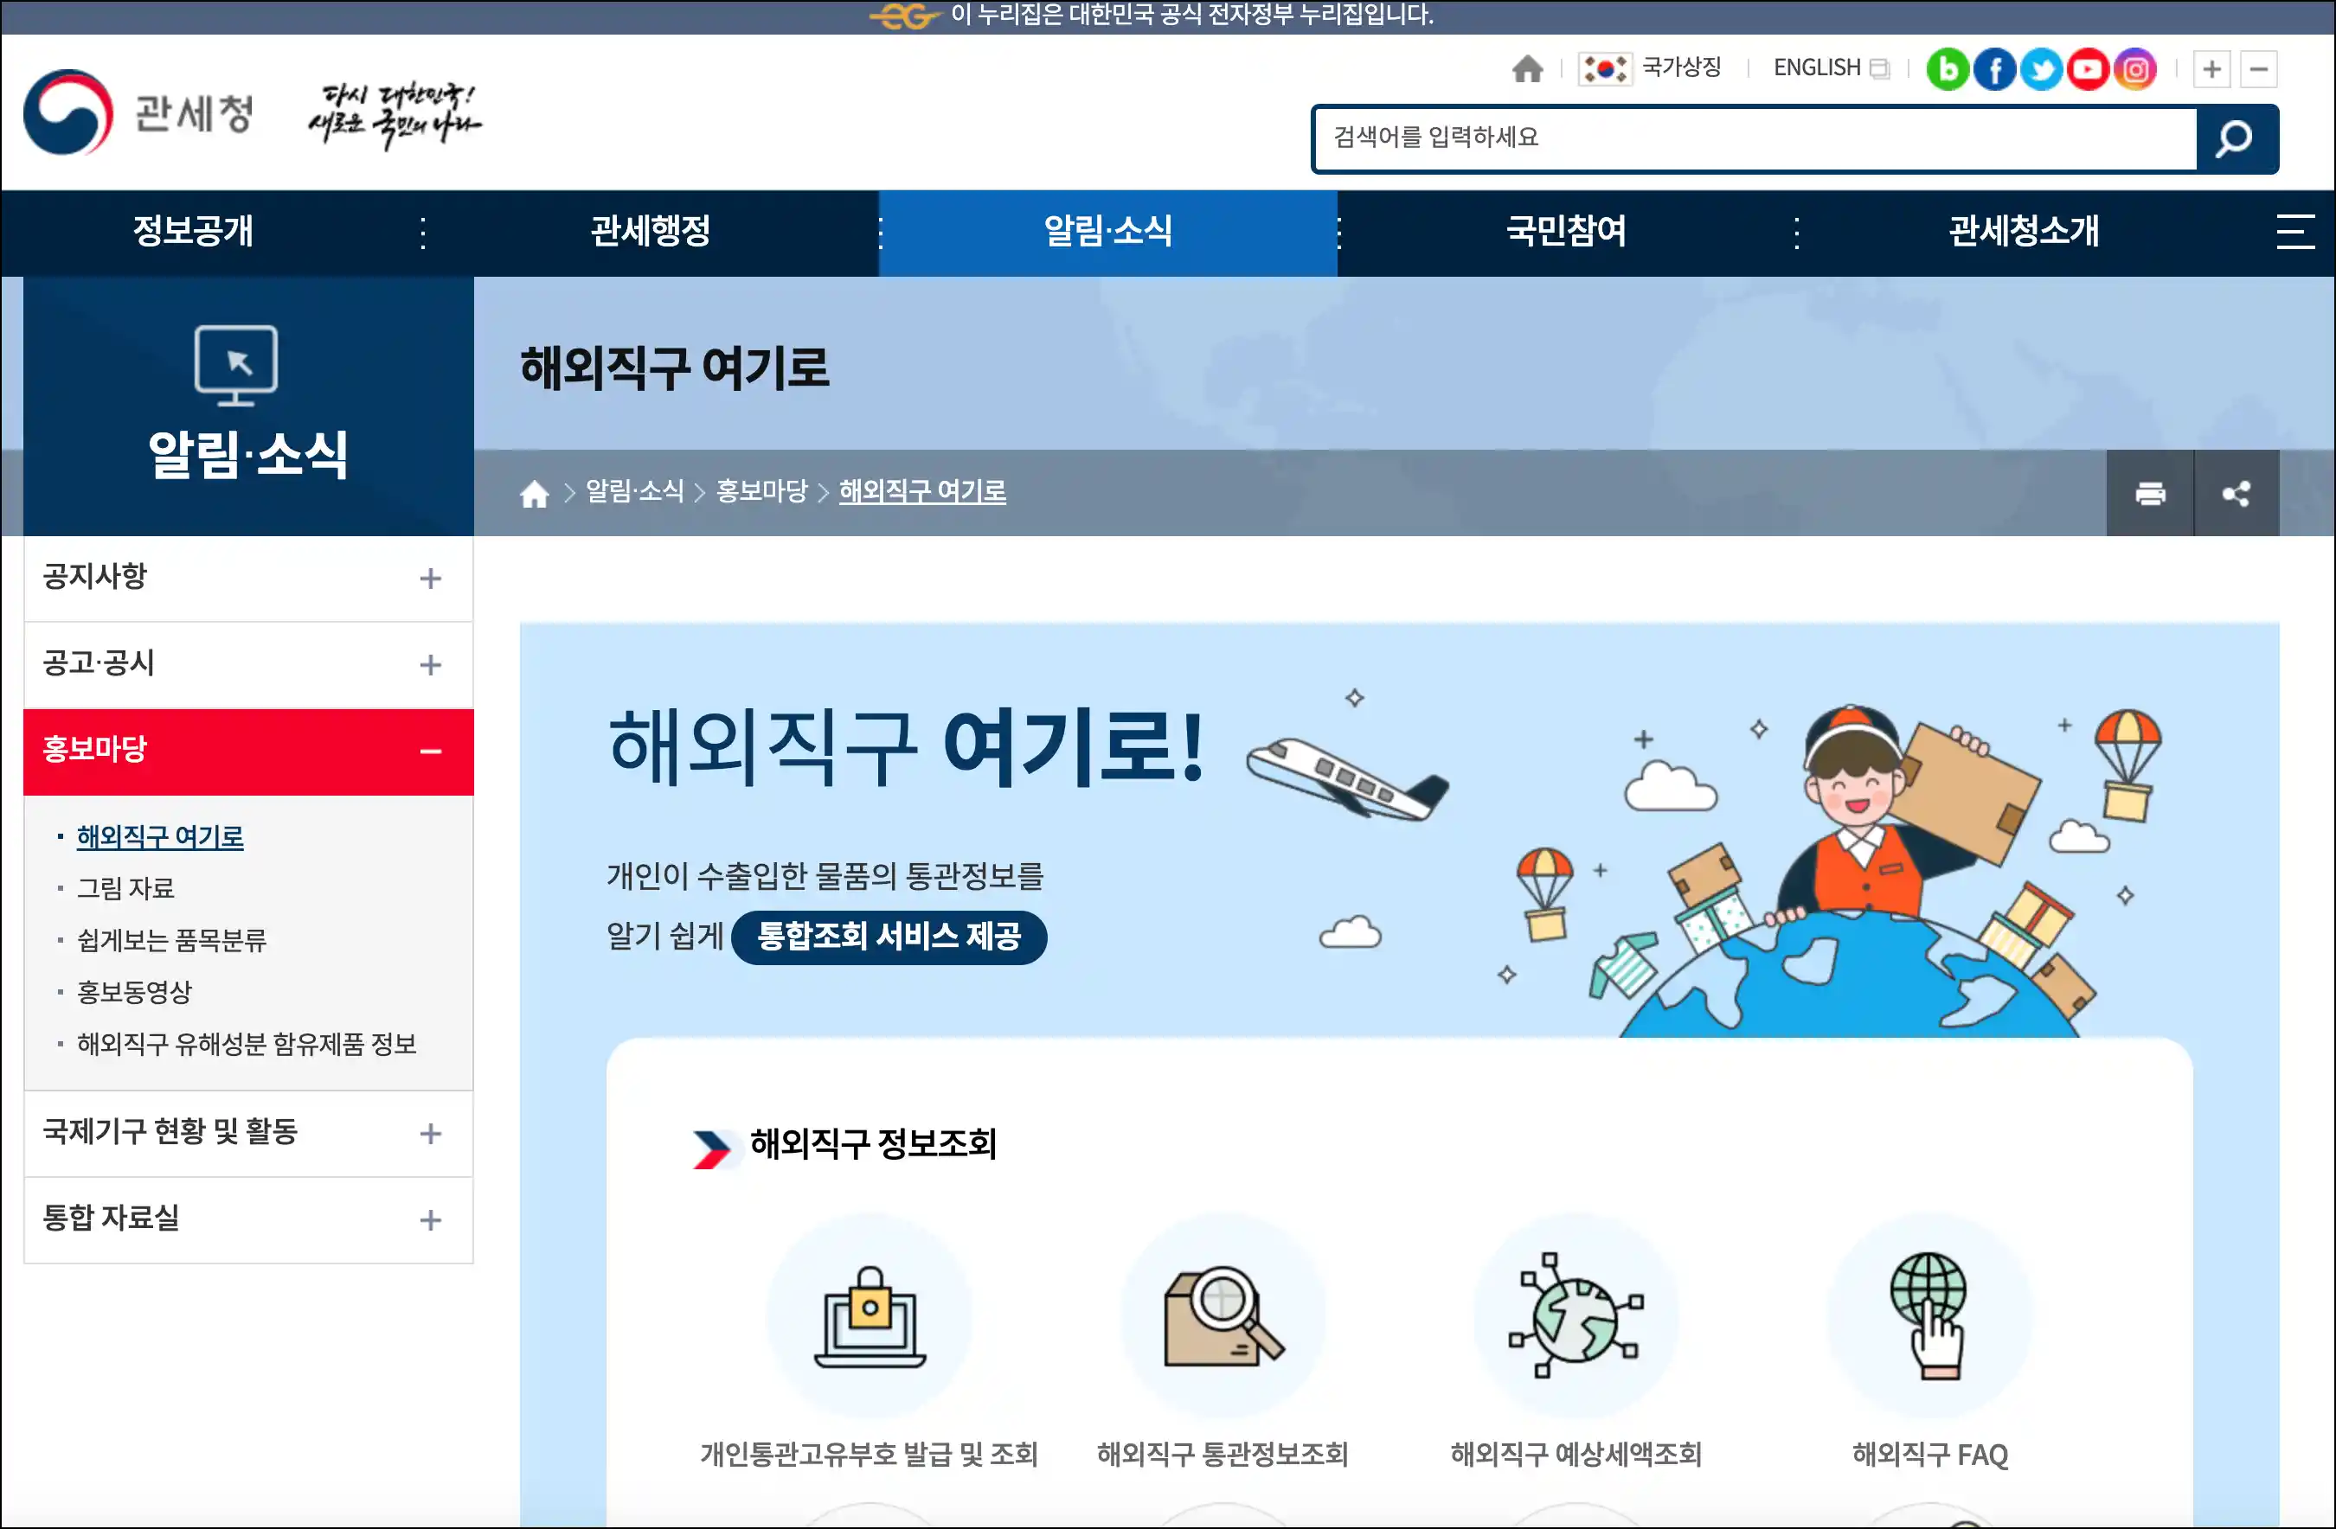The image size is (2336, 1529).
Task: Decrease text size with minus button
Action: pyautogui.click(x=2258, y=68)
